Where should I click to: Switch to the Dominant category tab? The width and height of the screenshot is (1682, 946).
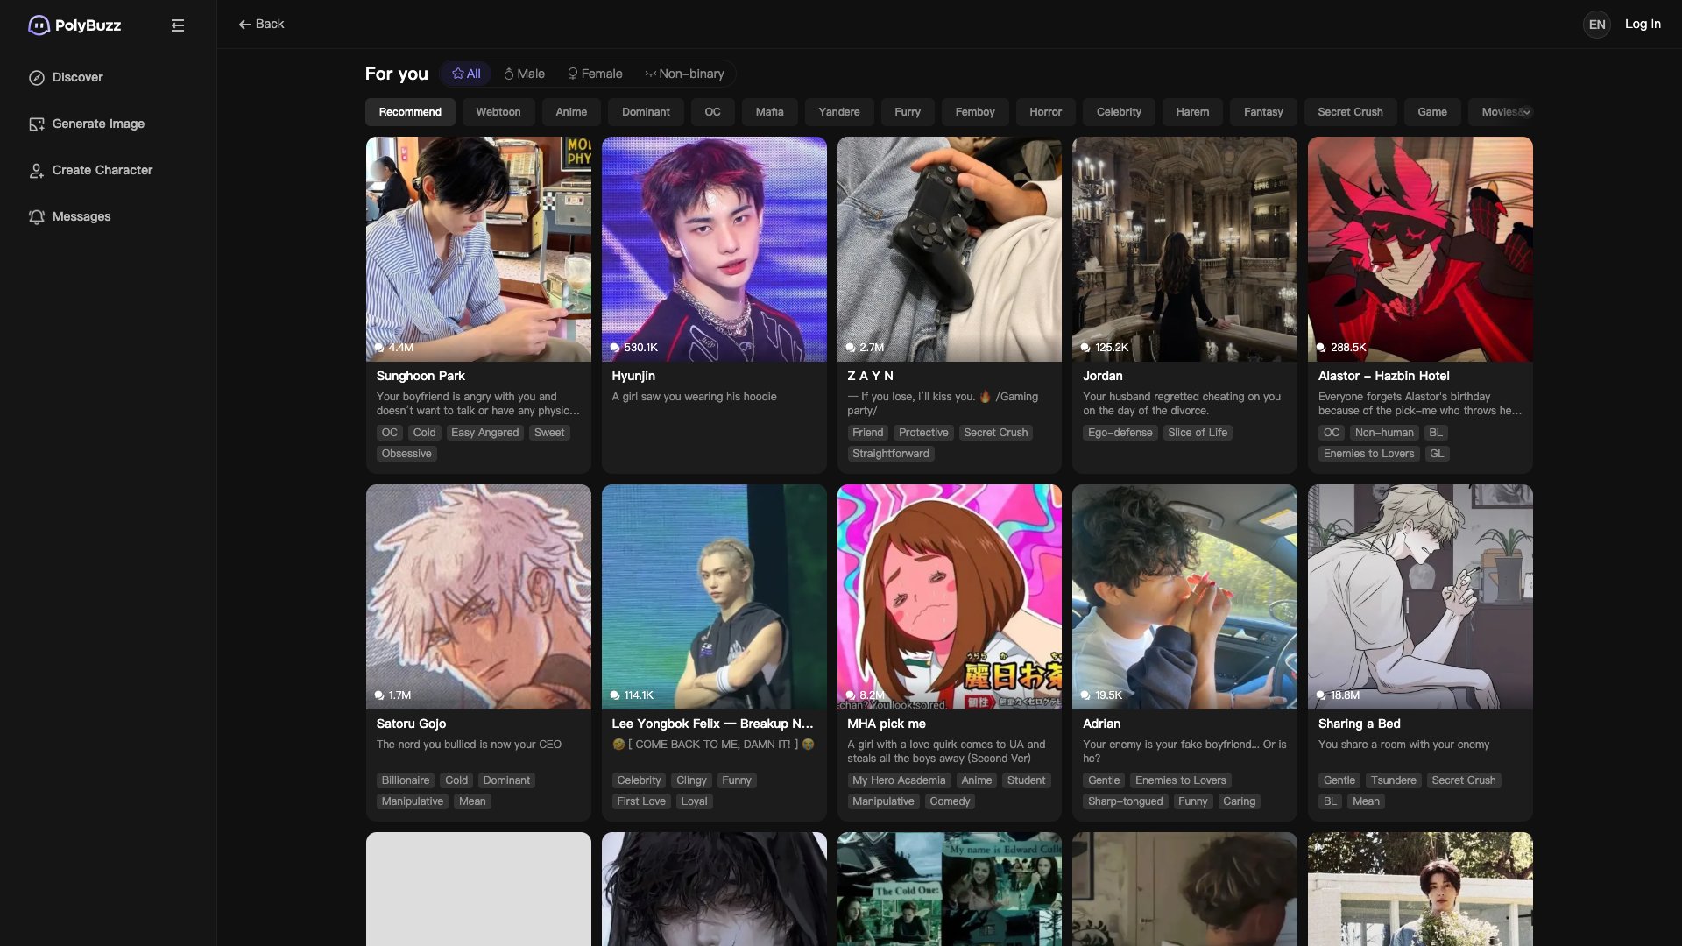[x=646, y=112]
